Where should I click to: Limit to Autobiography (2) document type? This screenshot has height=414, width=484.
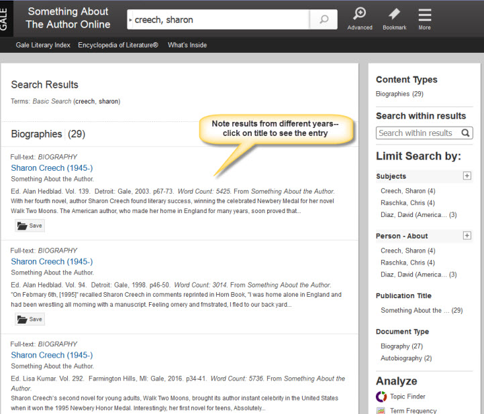(x=406, y=358)
